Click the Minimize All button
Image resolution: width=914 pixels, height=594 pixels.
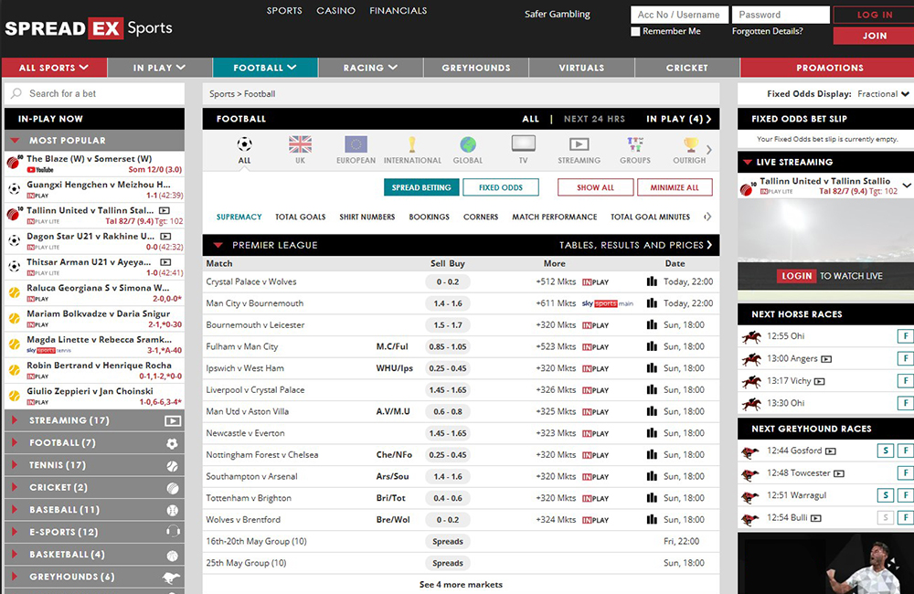(675, 187)
